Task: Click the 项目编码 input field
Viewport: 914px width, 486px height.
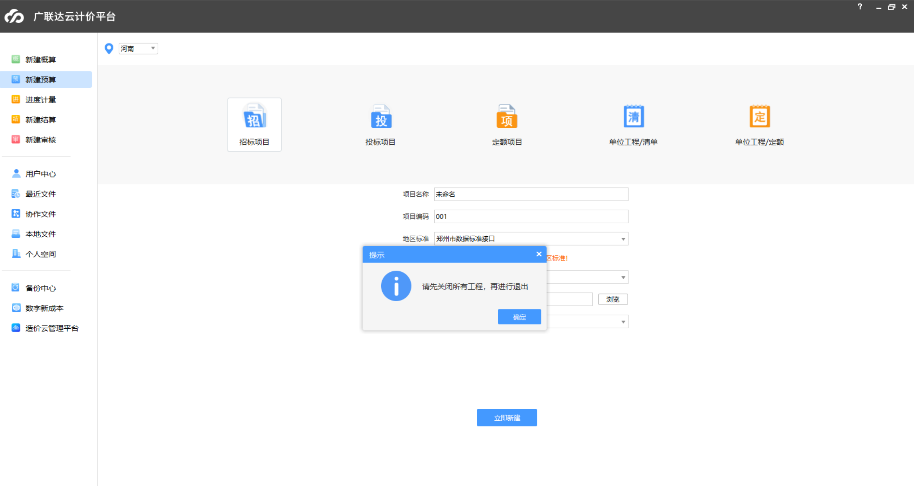Action: click(x=531, y=216)
